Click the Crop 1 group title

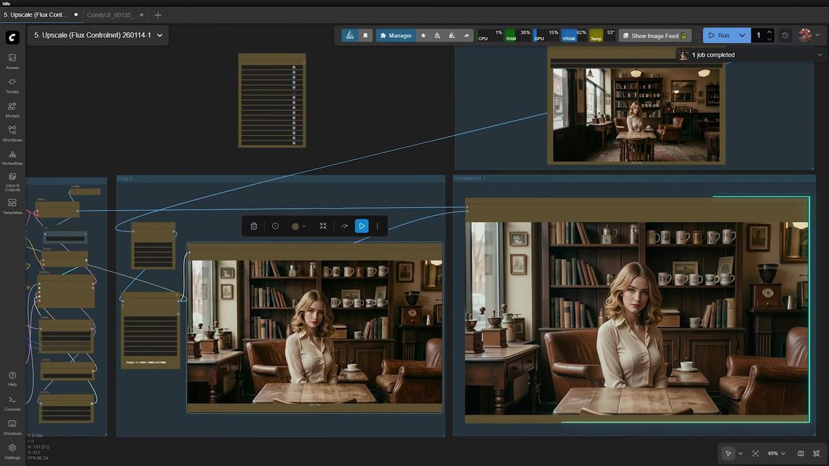point(125,179)
